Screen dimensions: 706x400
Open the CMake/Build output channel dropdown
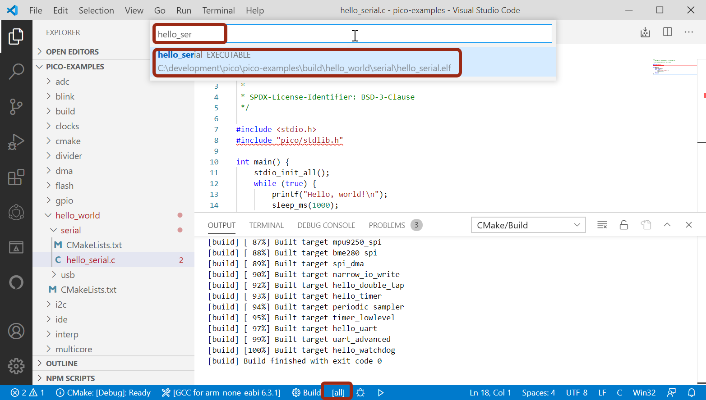pyautogui.click(x=528, y=225)
